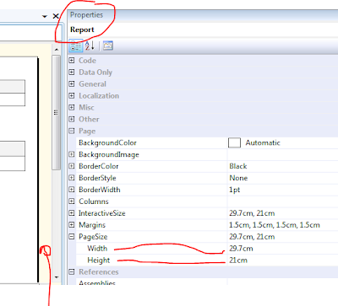Select the BorderWidth property name
The width and height of the screenshot is (338, 306).
coord(100,190)
